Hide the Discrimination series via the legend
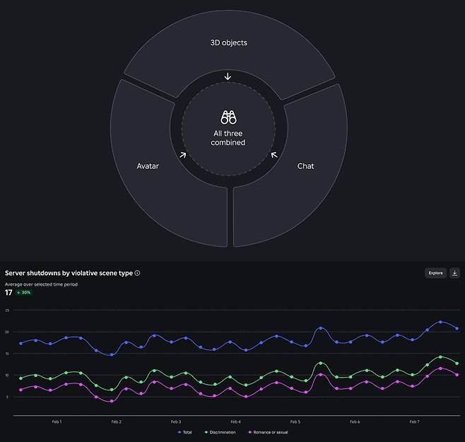This screenshot has height=442, width=465. click(220, 432)
